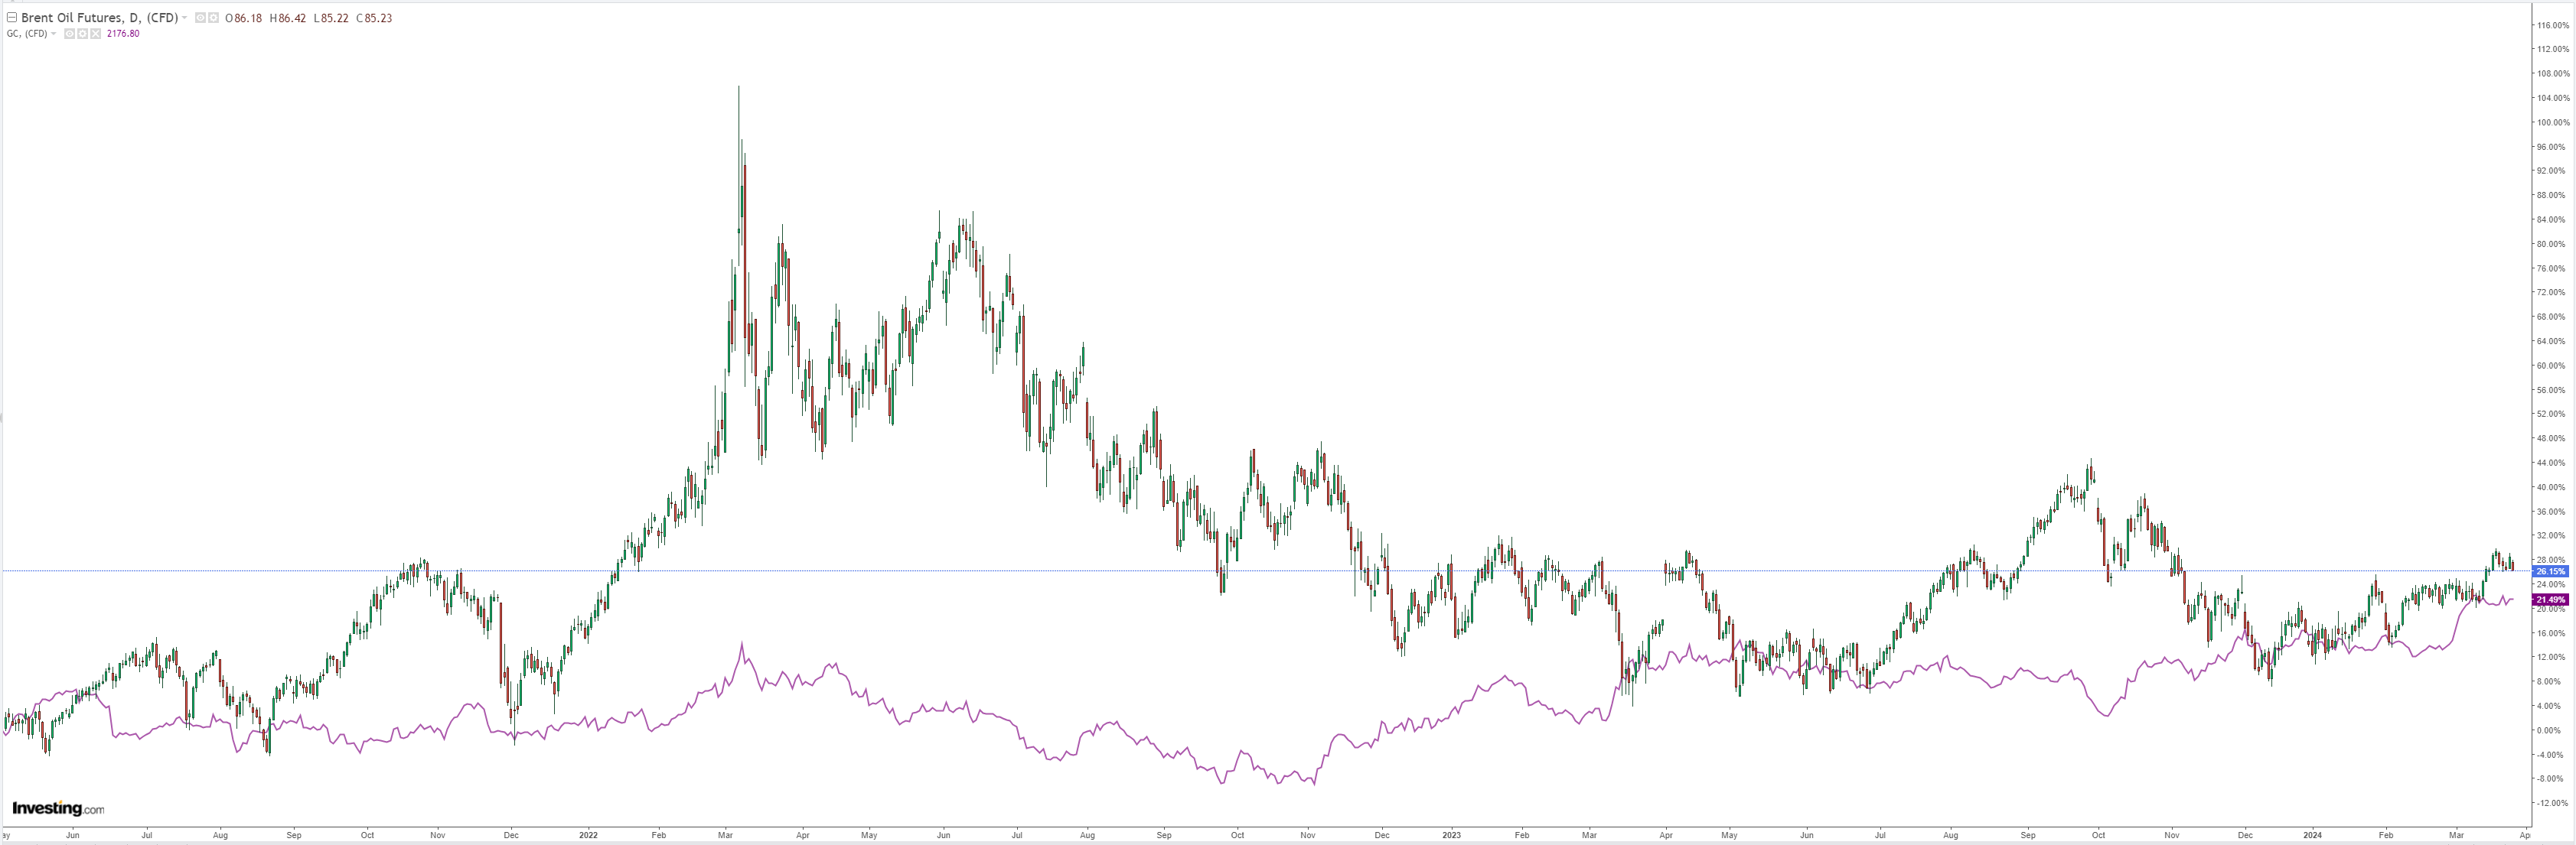Open the GC (CFD) settings gear icon
The width and height of the screenshot is (2576, 845).
click(83, 34)
